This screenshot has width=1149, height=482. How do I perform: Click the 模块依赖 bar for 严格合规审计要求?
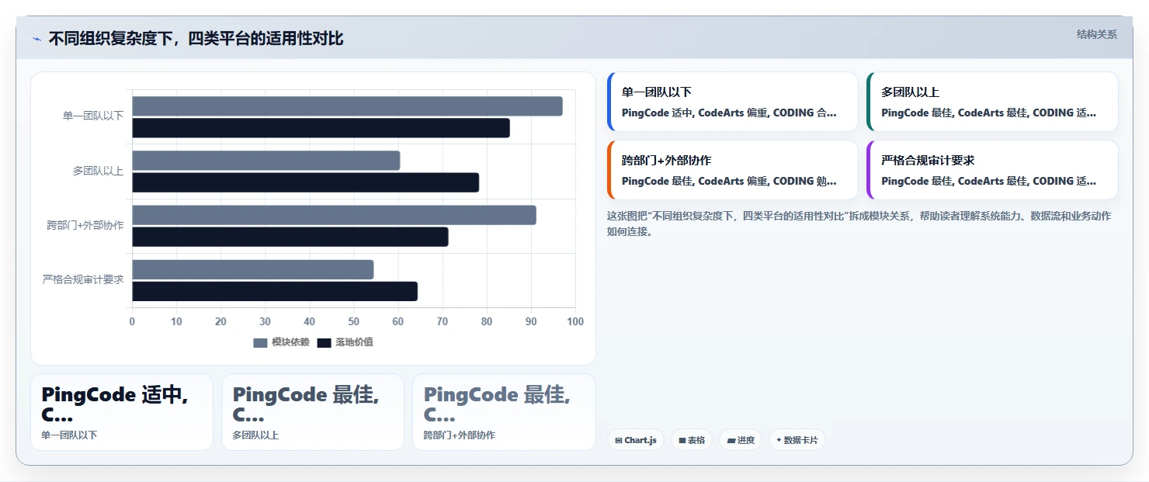[252, 269]
